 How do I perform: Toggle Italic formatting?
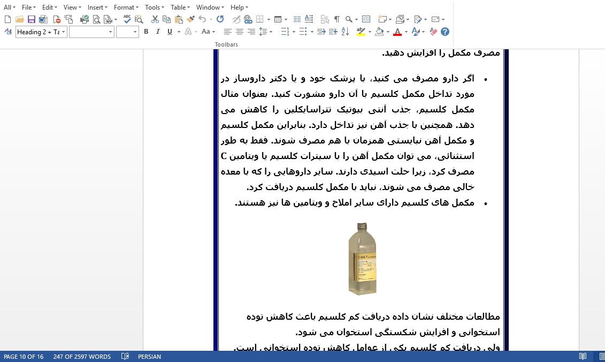[158, 32]
